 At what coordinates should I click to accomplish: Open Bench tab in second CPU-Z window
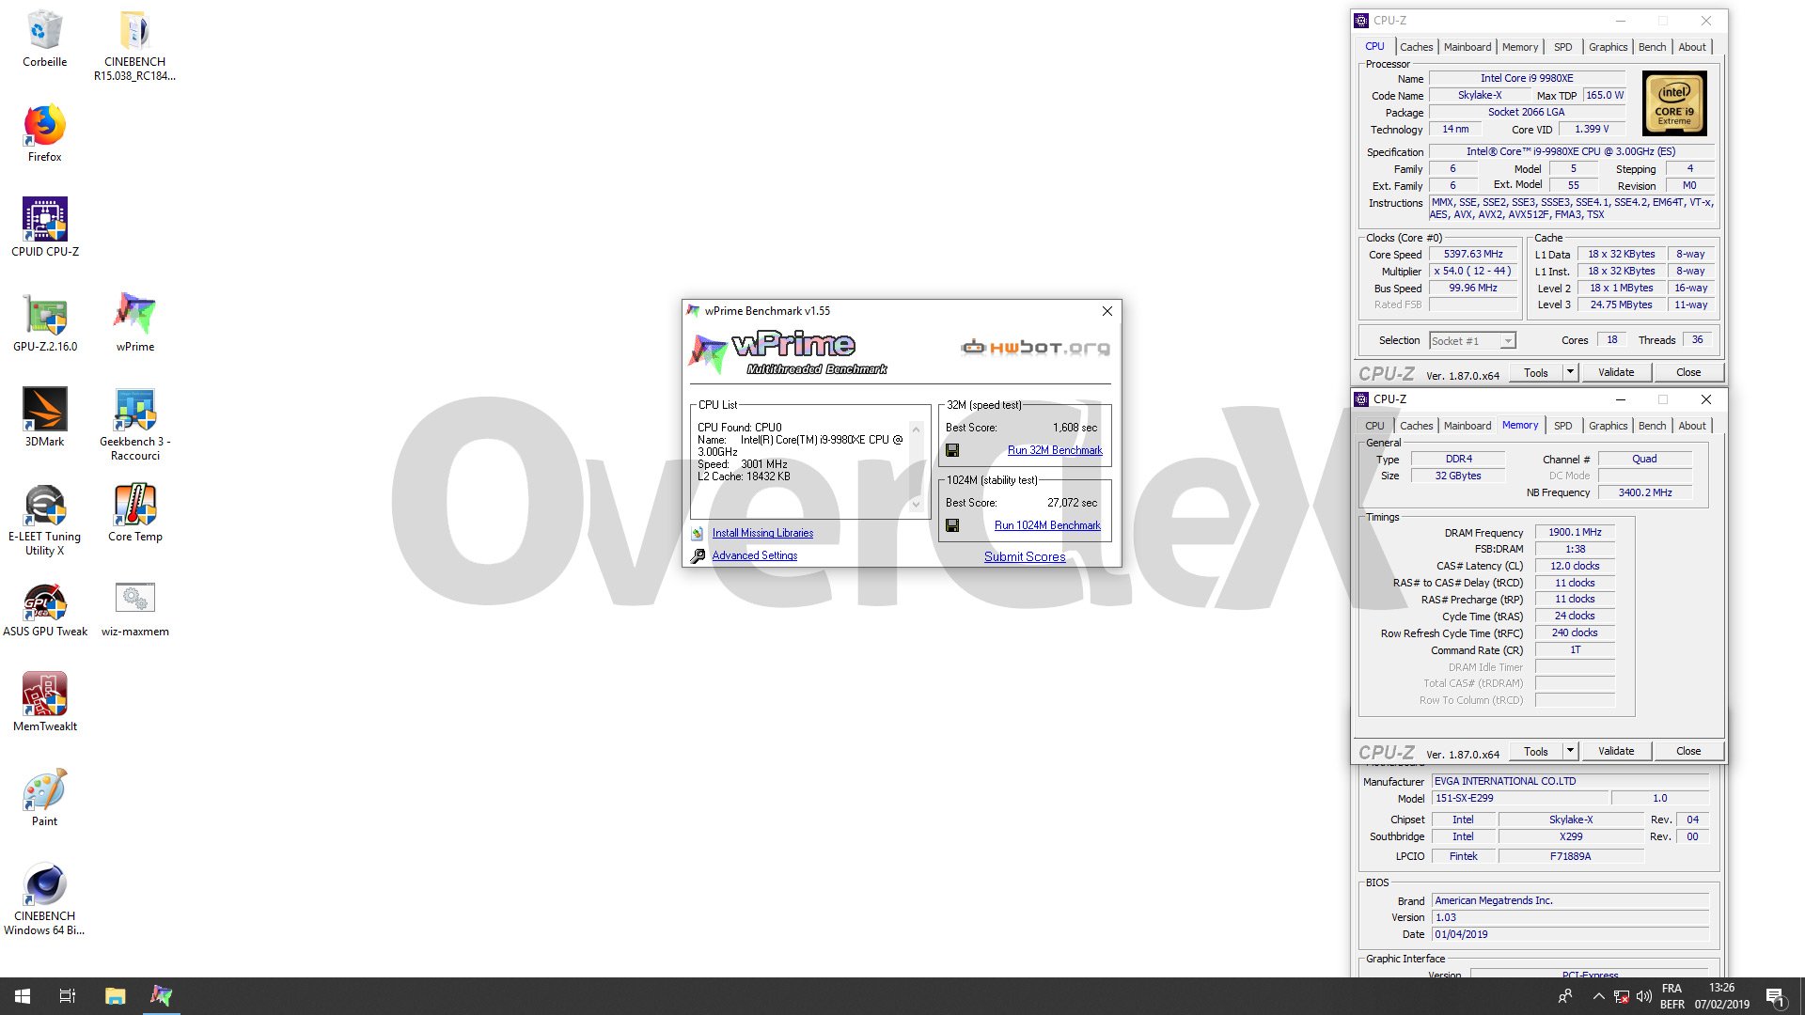coord(1652,426)
